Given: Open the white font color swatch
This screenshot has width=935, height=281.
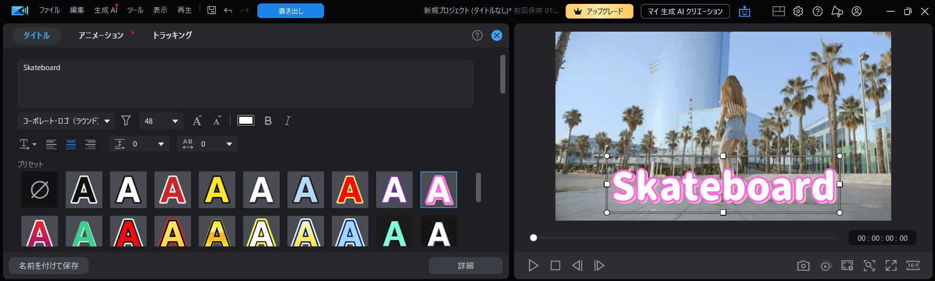Looking at the screenshot, I should tap(246, 121).
